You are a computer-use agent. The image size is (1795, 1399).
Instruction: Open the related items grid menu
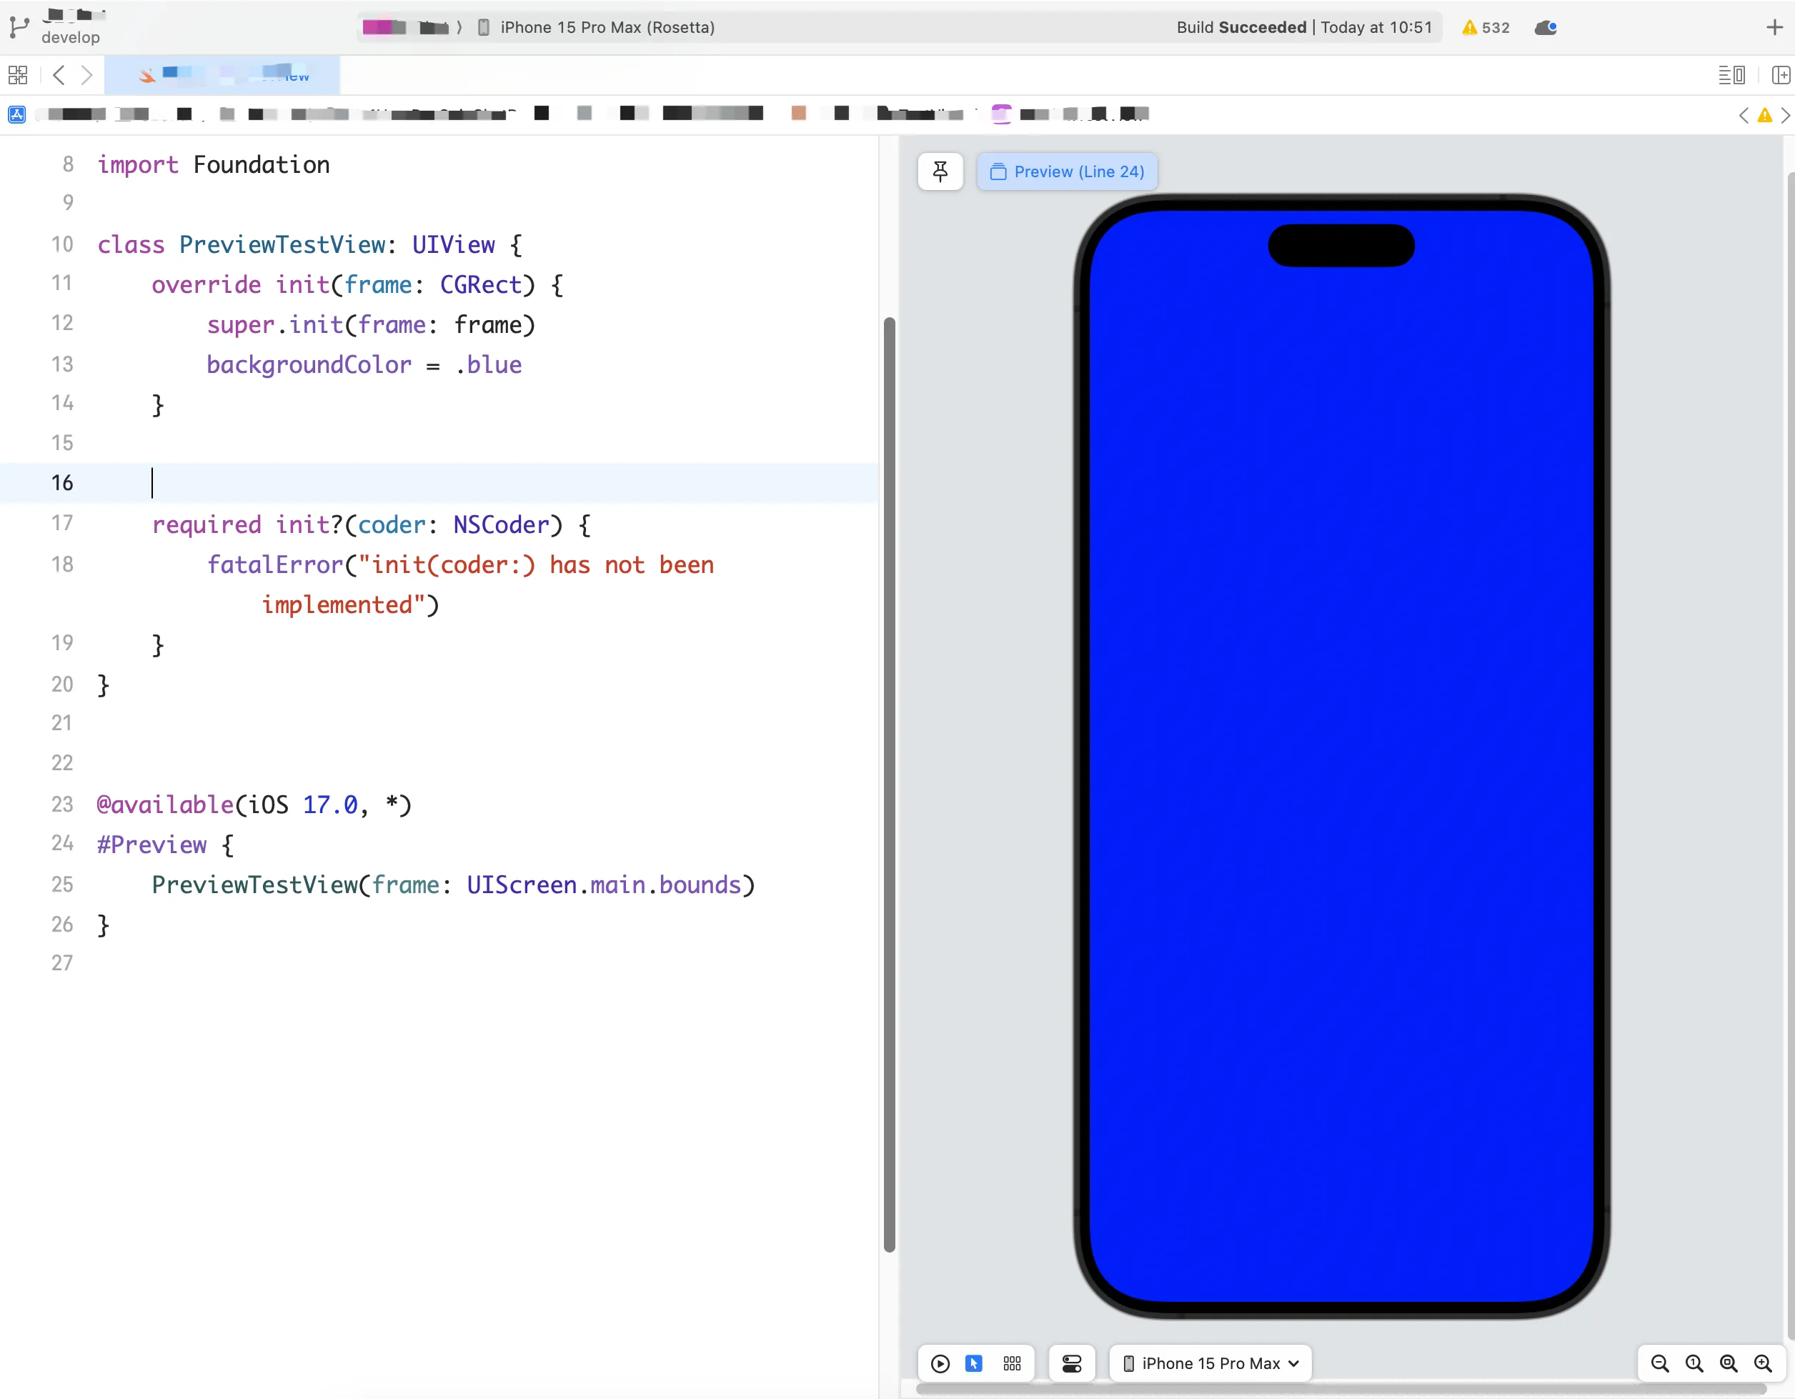17,76
